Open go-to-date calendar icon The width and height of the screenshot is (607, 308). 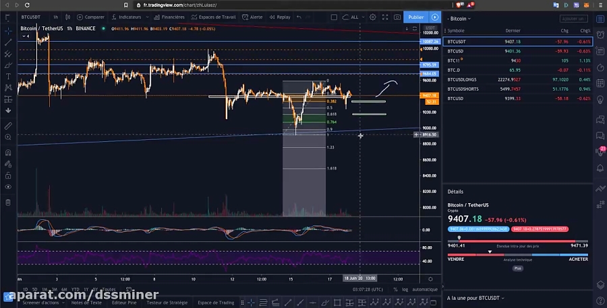(129, 289)
